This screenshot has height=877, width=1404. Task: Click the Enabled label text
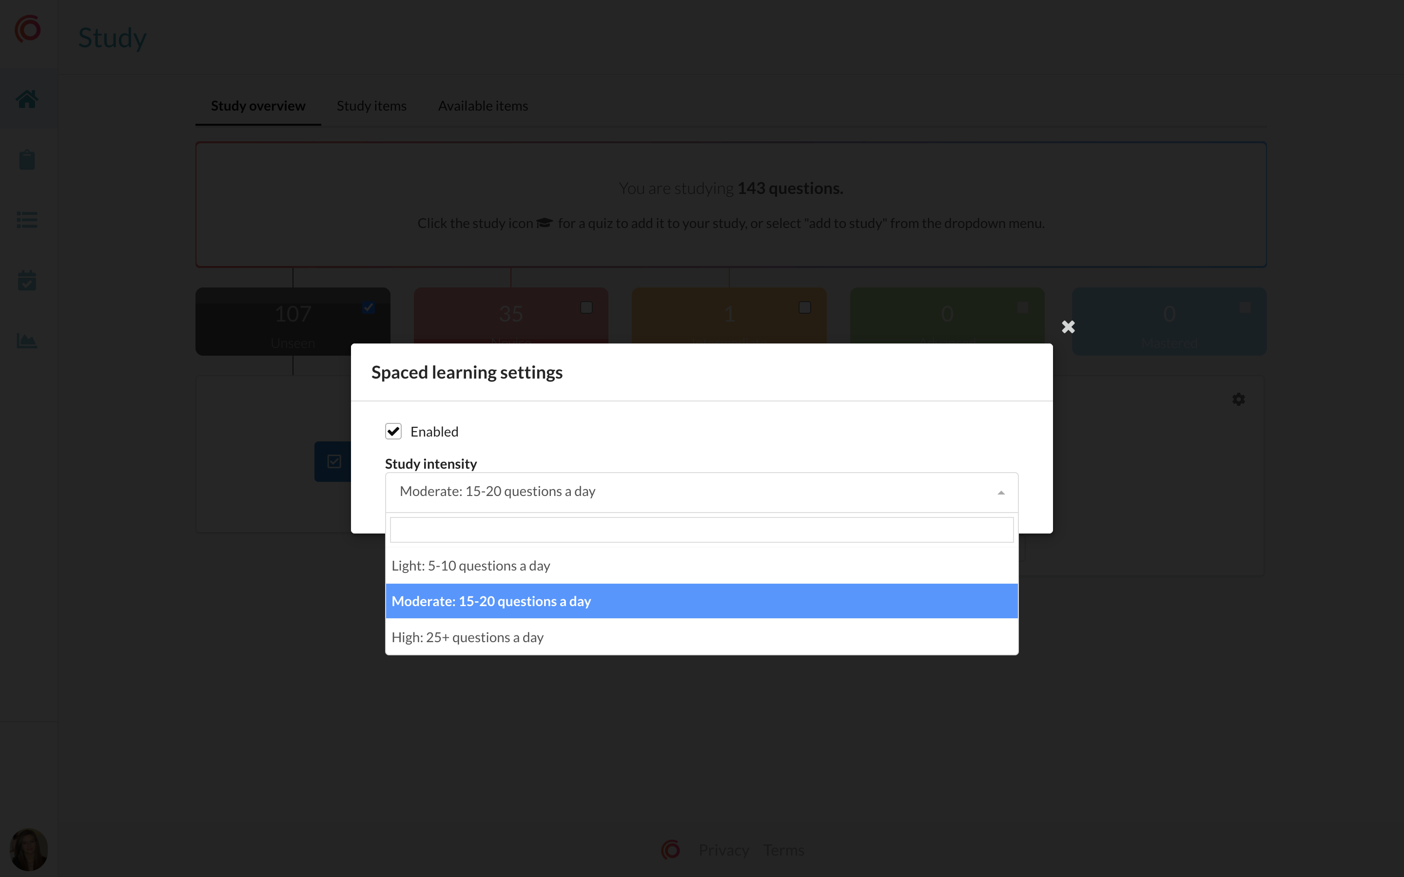pos(434,432)
